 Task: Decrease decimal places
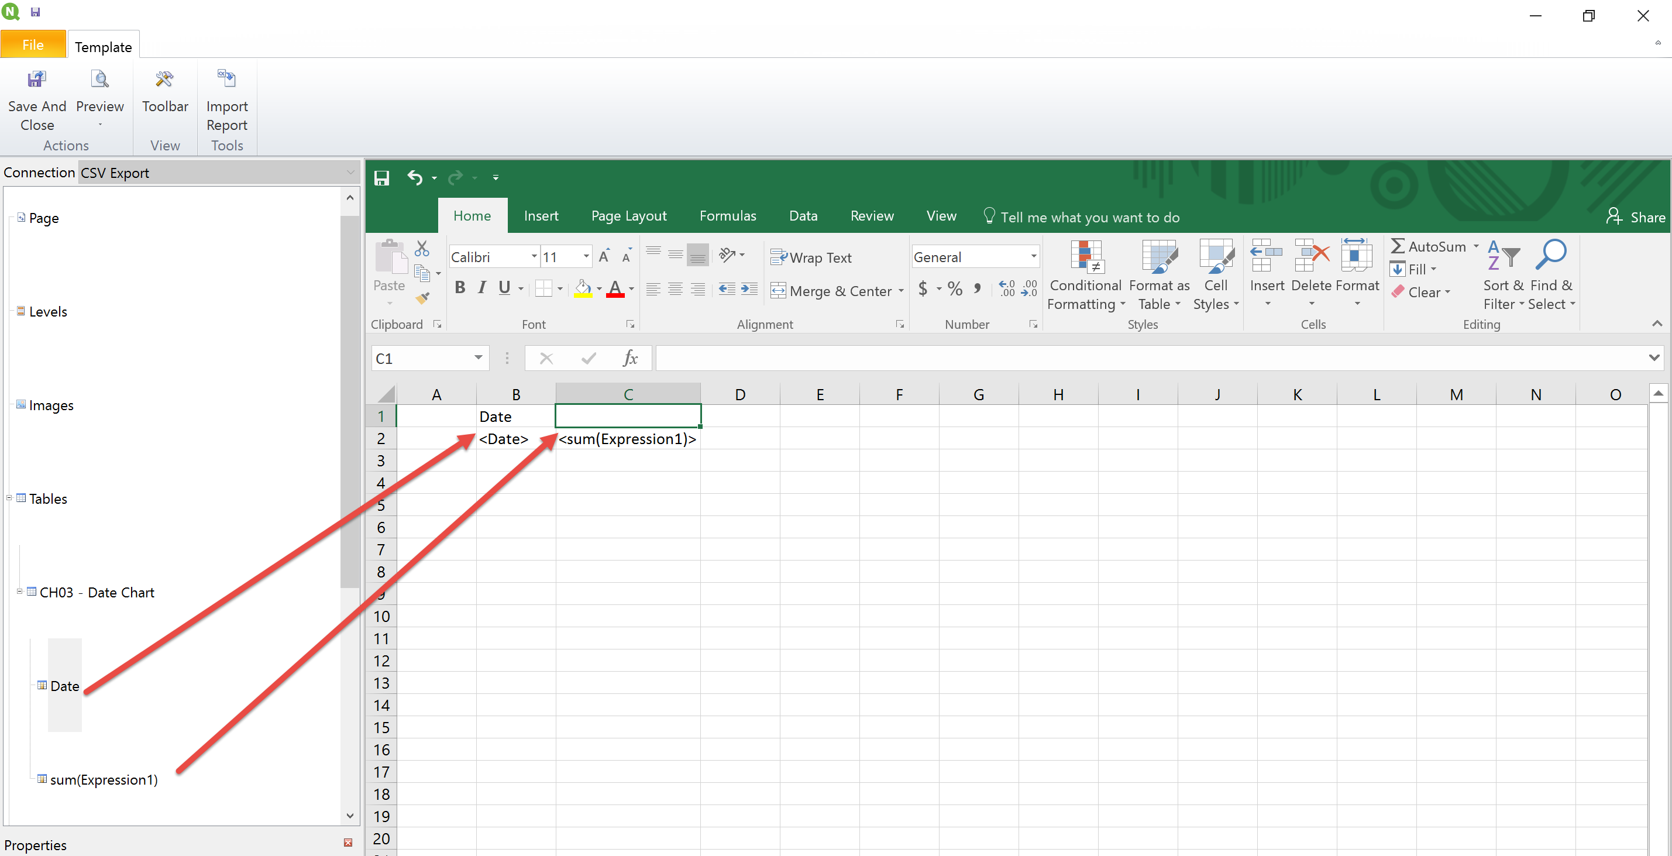pyautogui.click(x=1030, y=289)
